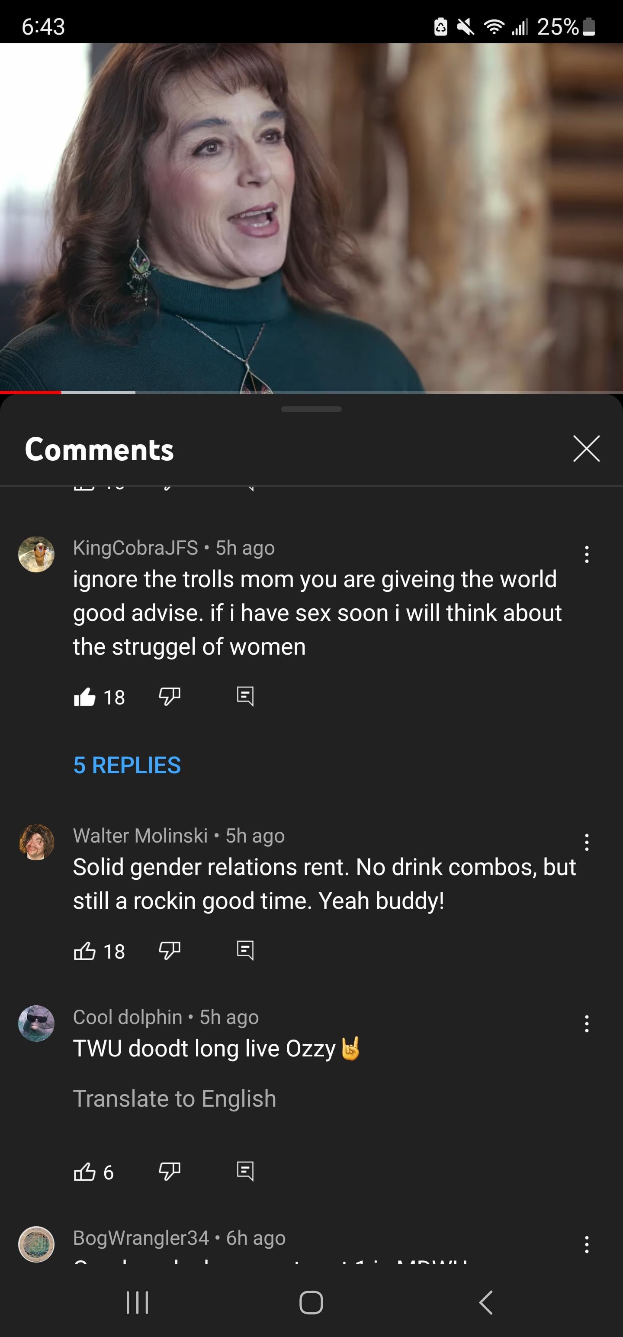Expand the 5 REPLIES thread
The width and height of the screenshot is (623, 1337).
(127, 765)
